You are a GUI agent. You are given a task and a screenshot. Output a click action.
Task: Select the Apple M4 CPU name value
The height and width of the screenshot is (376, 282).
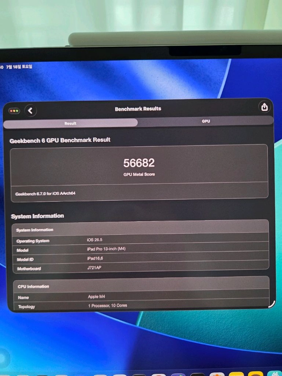(x=96, y=296)
